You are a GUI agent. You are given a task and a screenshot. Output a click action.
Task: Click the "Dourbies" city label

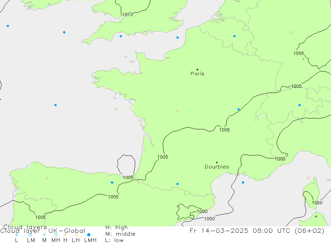(217, 167)
